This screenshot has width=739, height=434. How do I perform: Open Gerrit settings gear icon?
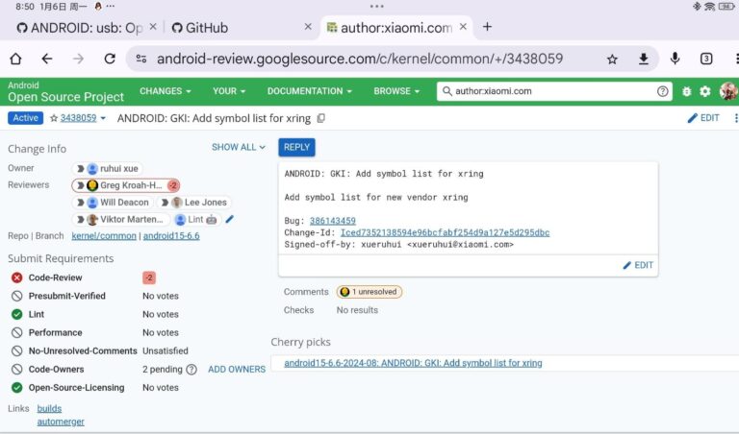(x=705, y=91)
